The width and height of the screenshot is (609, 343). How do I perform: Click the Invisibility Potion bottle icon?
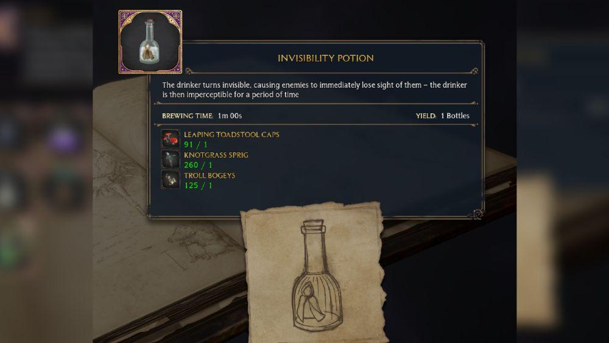click(150, 41)
